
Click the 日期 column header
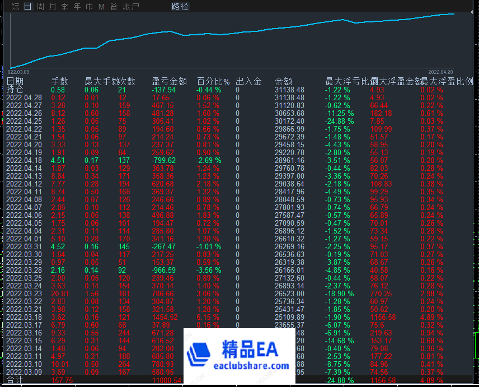point(15,81)
